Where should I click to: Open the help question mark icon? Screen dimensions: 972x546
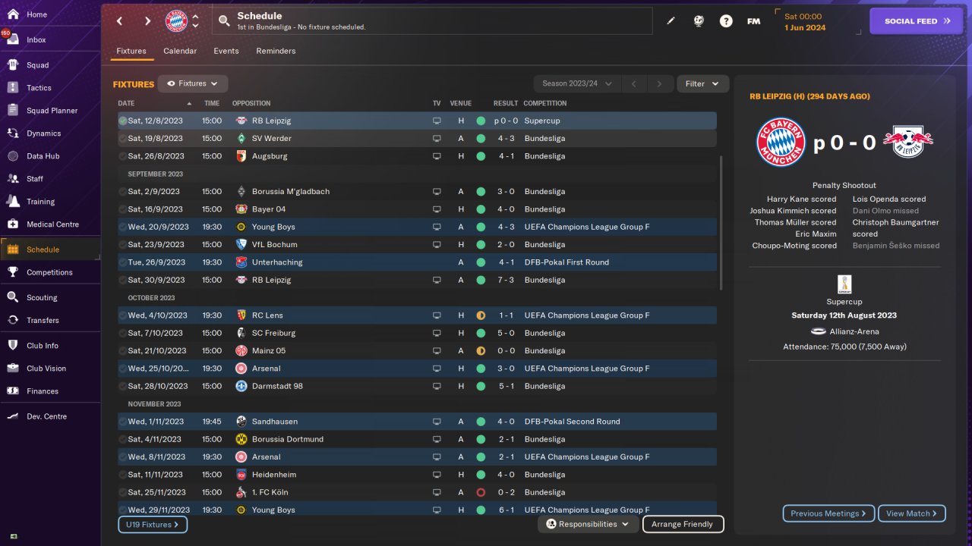point(726,21)
